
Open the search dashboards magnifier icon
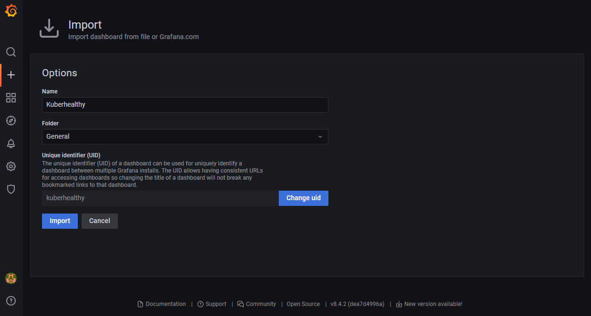(11, 52)
